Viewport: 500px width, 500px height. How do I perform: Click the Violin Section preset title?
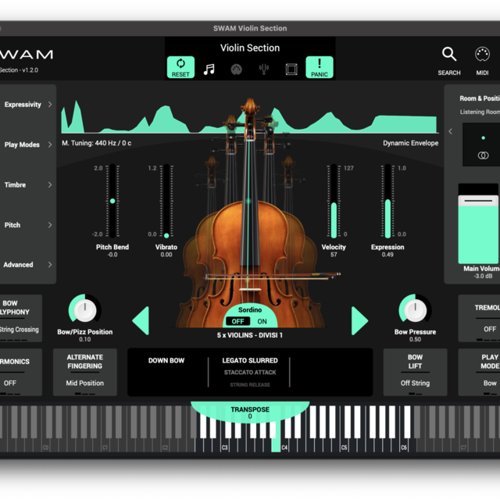tap(250, 48)
